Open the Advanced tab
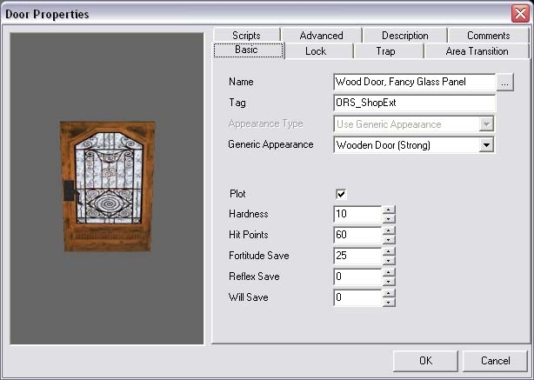This screenshot has width=534, height=380. click(321, 36)
